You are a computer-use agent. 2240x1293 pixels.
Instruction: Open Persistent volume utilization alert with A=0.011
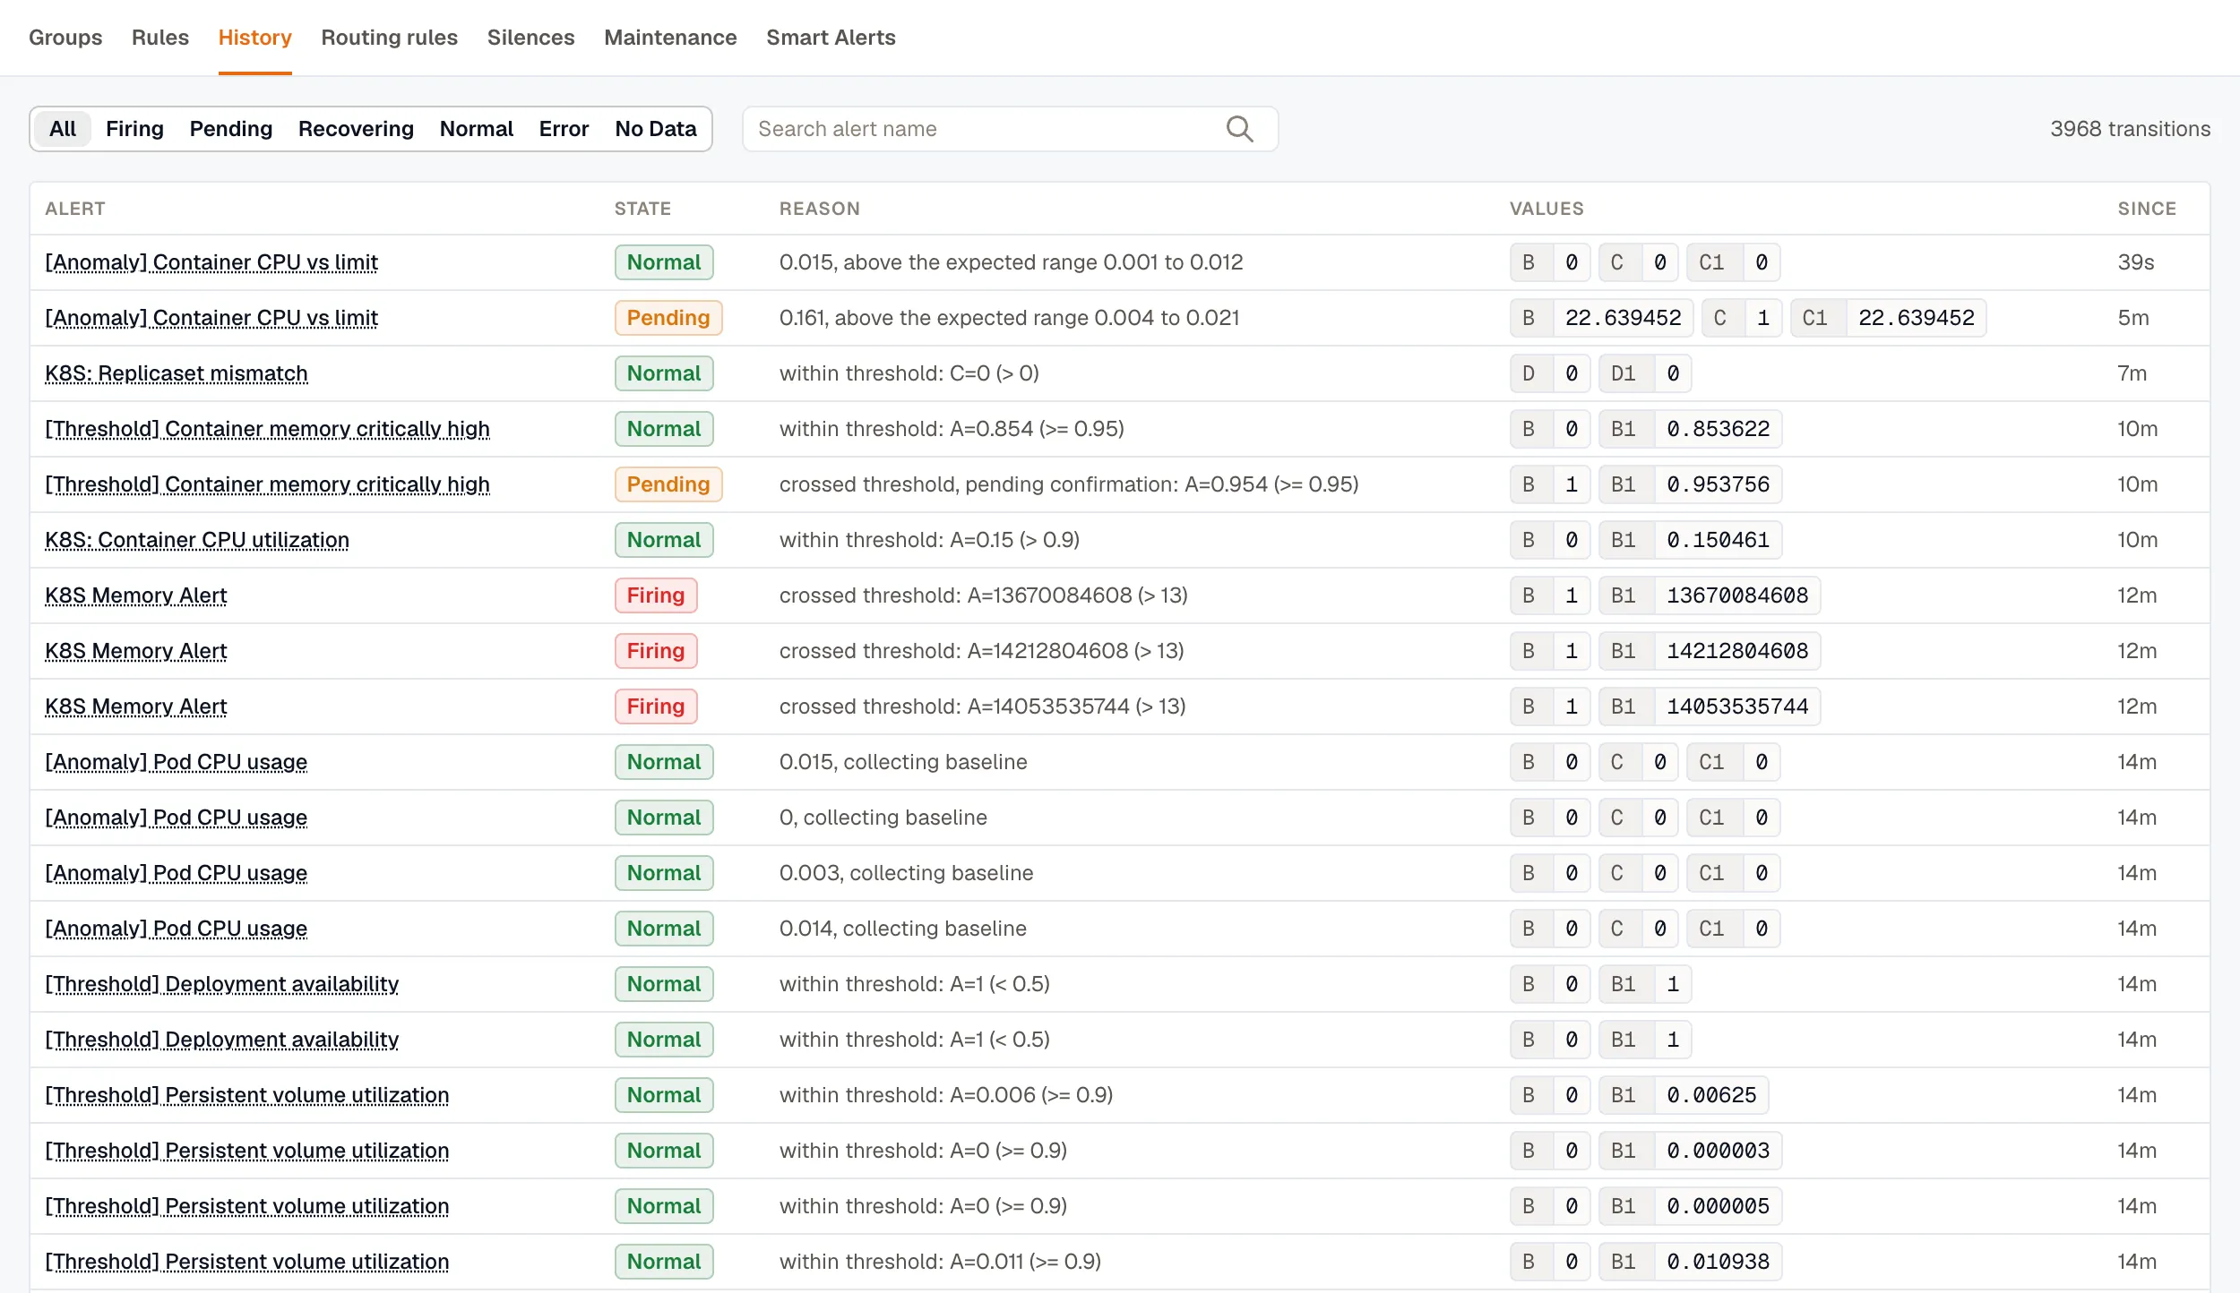(x=247, y=1262)
